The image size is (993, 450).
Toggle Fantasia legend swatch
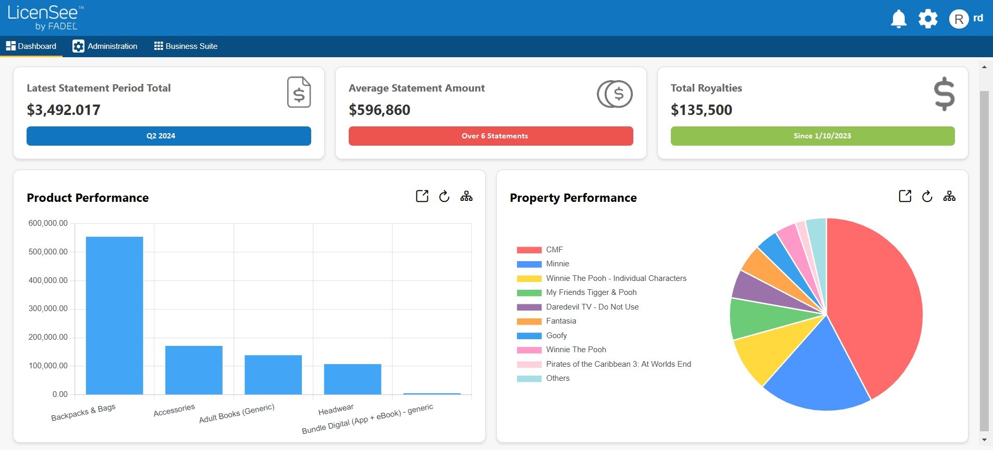529,321
